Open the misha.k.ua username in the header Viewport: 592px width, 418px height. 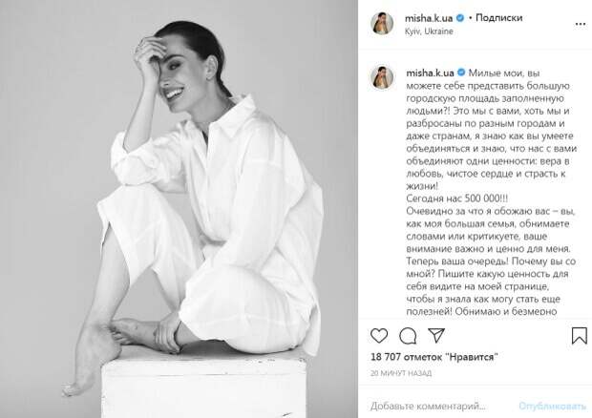click(x=429, y=18)
